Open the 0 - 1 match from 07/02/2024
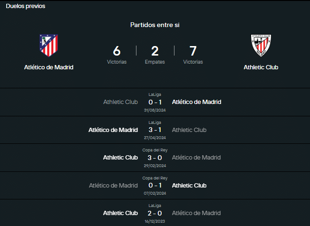 click(x=155, y=185)
